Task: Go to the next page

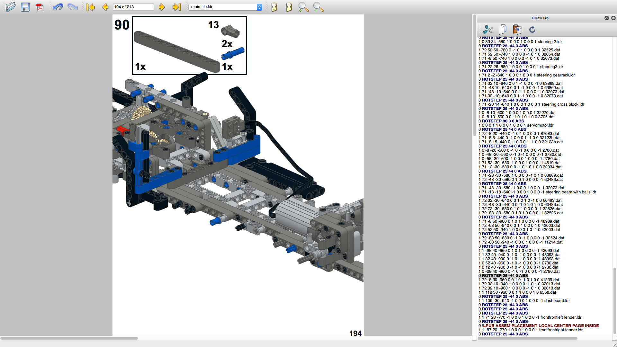Action: [x=162, y=7]
